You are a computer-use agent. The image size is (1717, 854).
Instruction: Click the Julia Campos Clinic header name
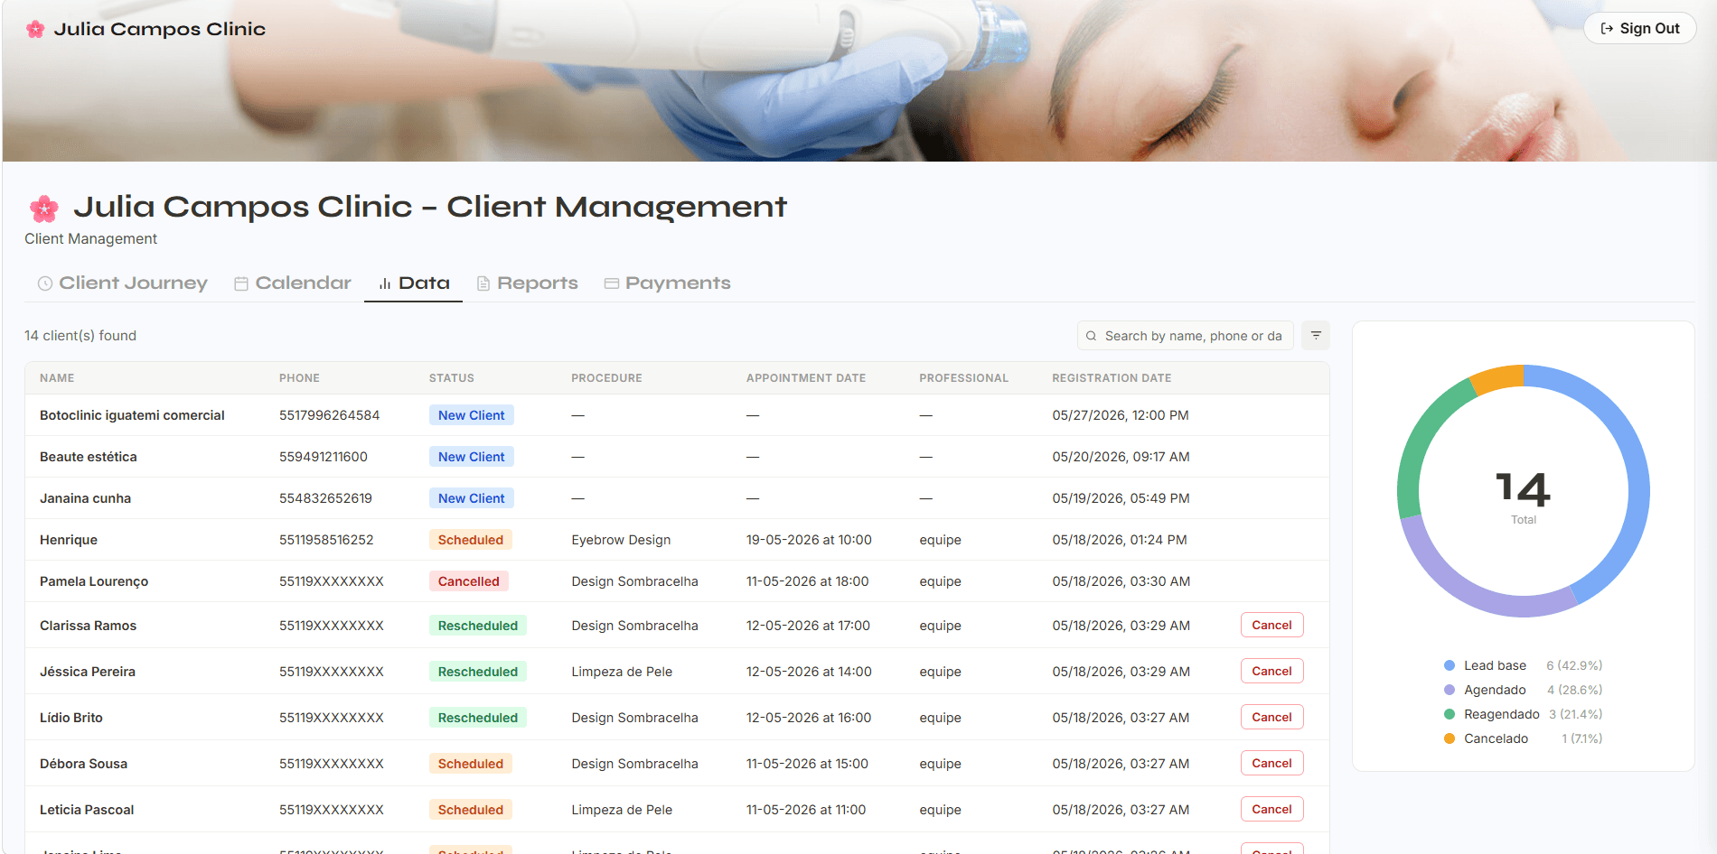tap(160, 29)
